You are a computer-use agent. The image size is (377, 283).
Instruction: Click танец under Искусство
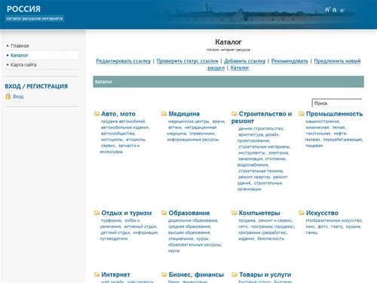311,232
